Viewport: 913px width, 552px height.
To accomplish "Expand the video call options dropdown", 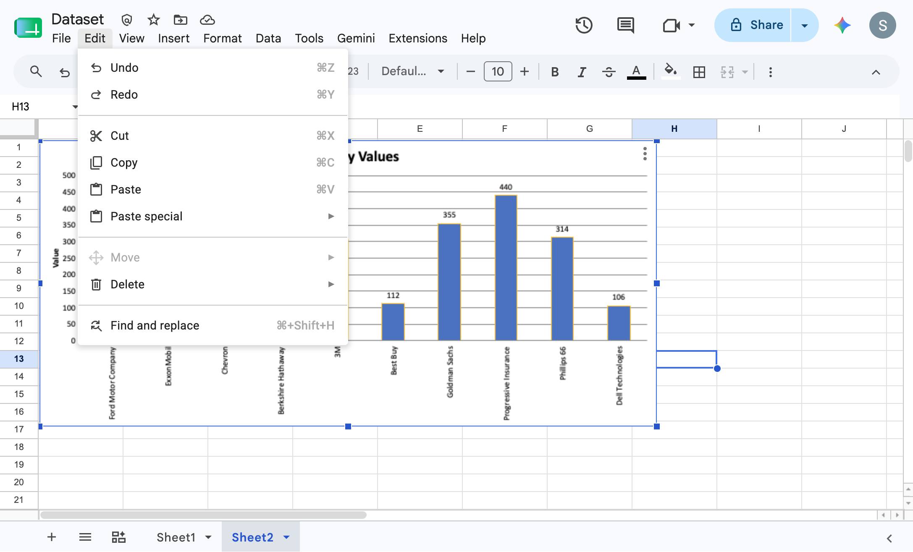I will (x=691, y=25).
